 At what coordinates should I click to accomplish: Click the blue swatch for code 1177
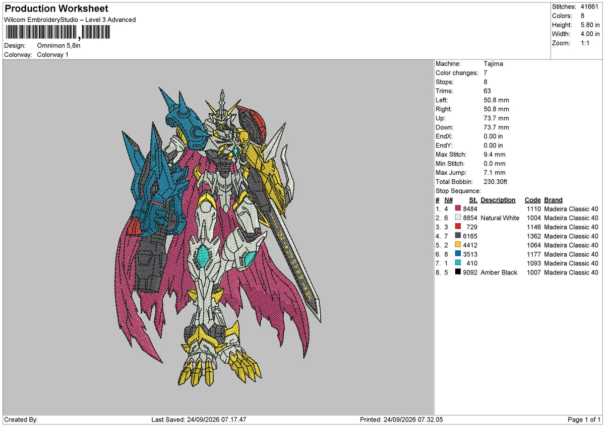(x=458, y=254)
